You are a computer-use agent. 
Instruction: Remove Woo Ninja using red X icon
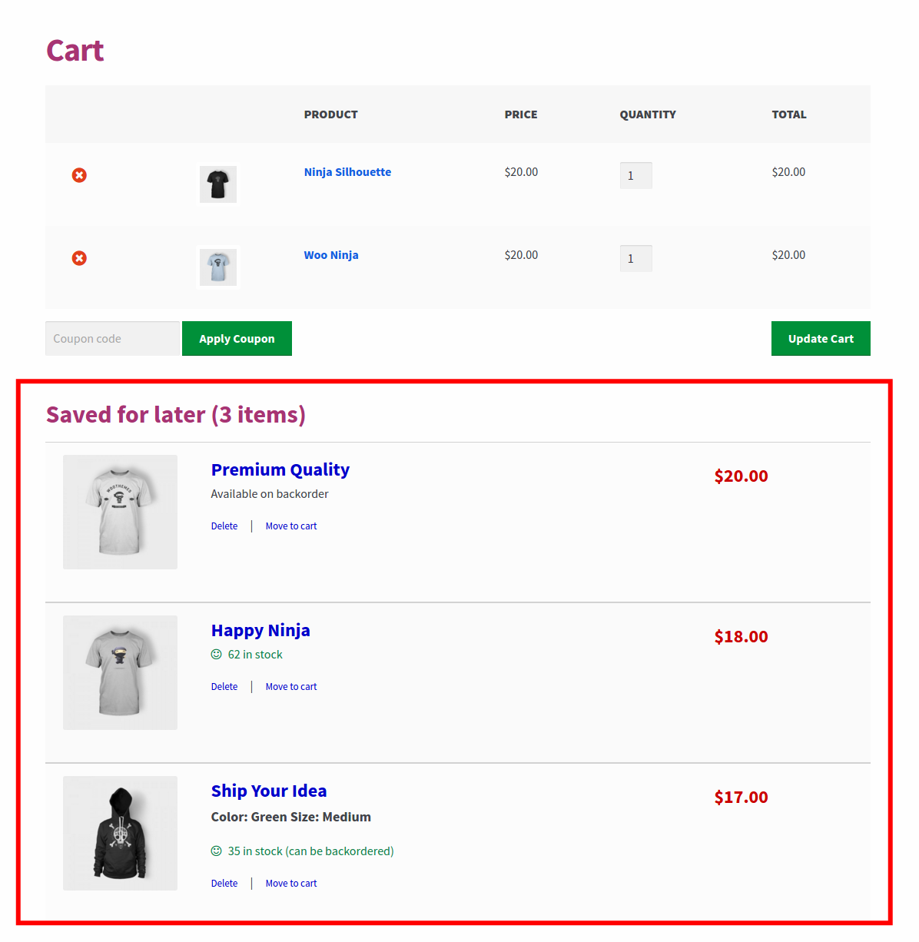[x=79, y=258]
